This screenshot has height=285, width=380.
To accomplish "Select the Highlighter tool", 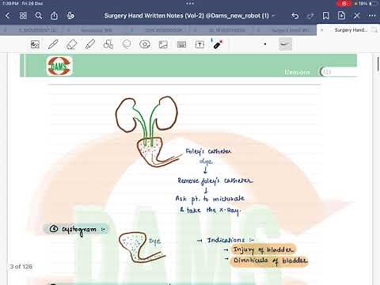I will tap(90, 44).
